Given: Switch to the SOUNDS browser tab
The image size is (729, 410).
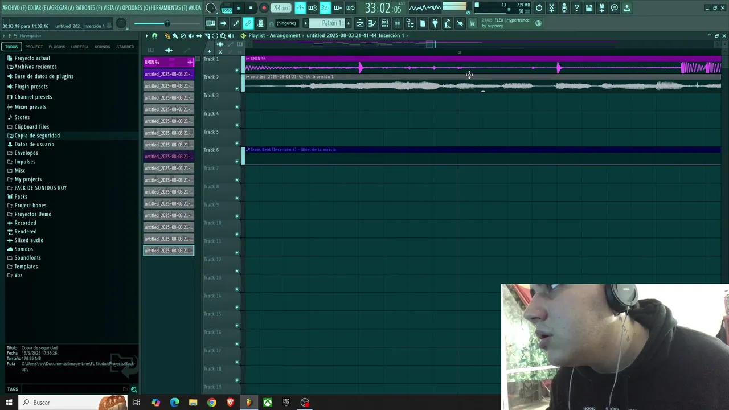Looking at the screenshot, I should [103, 47].
